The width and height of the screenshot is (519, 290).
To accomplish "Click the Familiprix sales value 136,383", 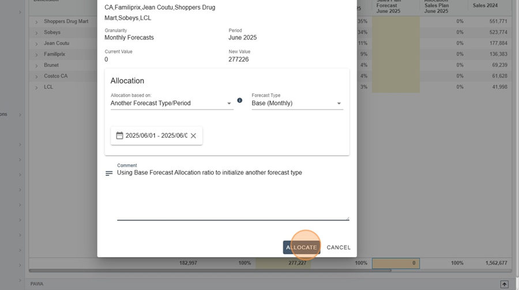I will tap(498, 54).
